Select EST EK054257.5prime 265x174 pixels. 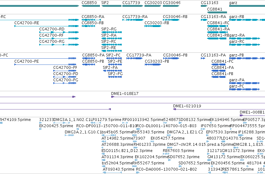[153, 142]
